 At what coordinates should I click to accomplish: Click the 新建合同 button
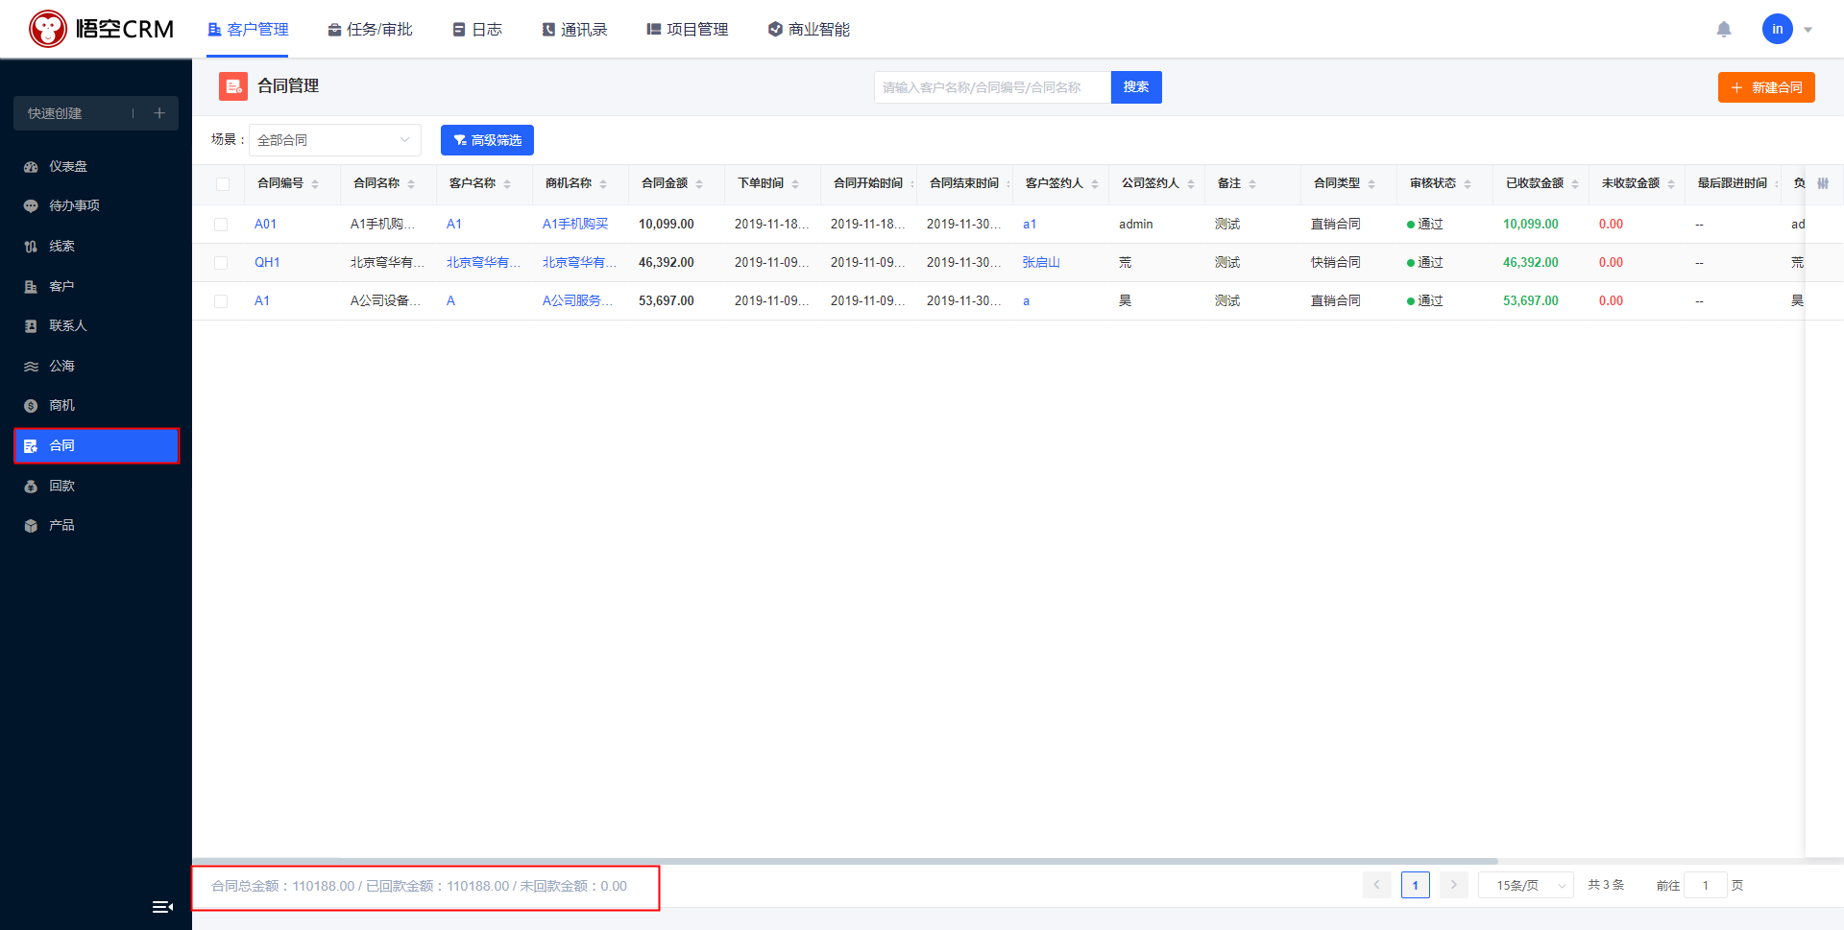coord(1766,86)
